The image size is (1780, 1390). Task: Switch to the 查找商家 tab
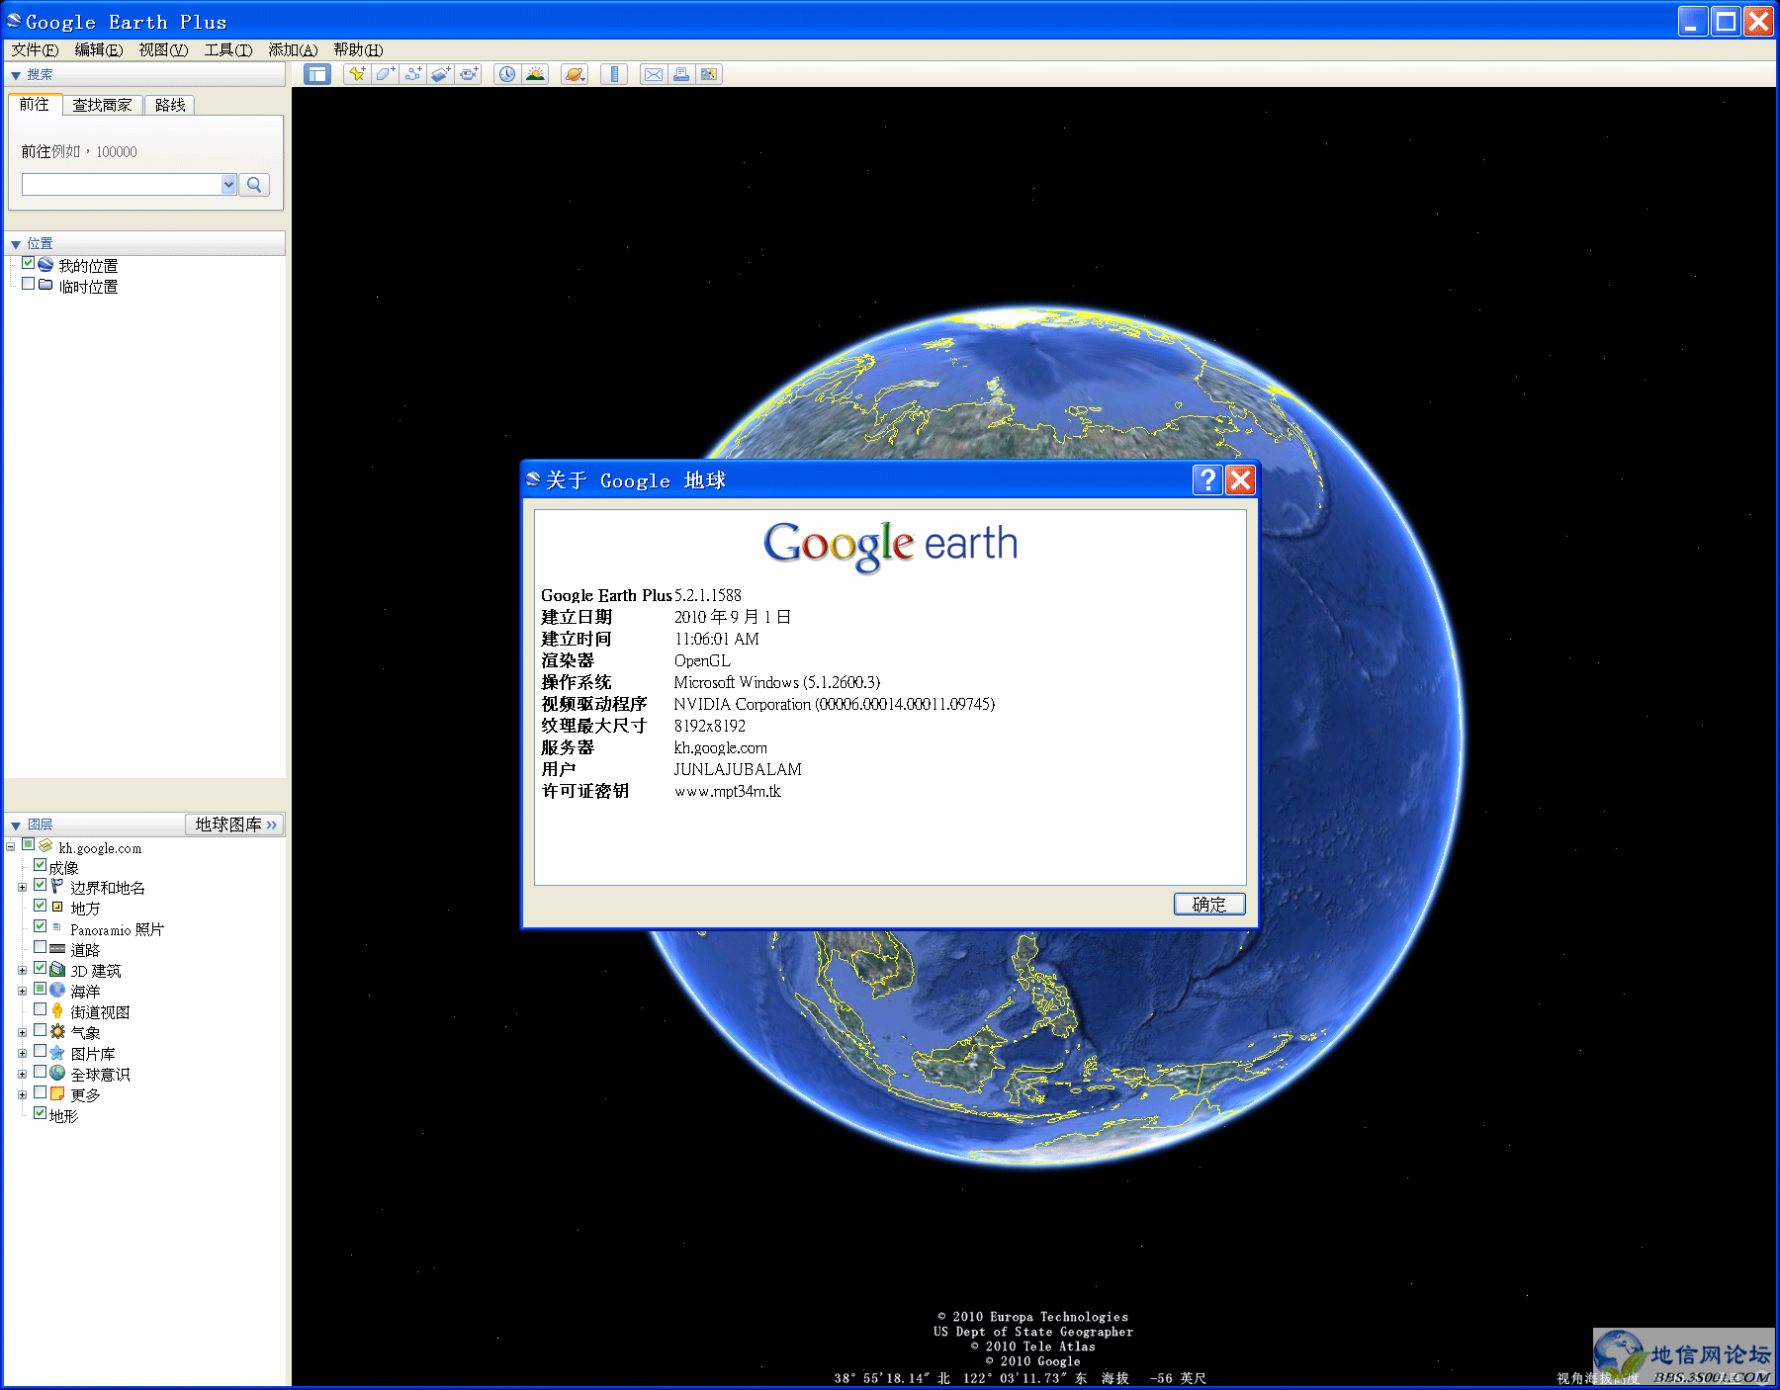pos(103,105)
